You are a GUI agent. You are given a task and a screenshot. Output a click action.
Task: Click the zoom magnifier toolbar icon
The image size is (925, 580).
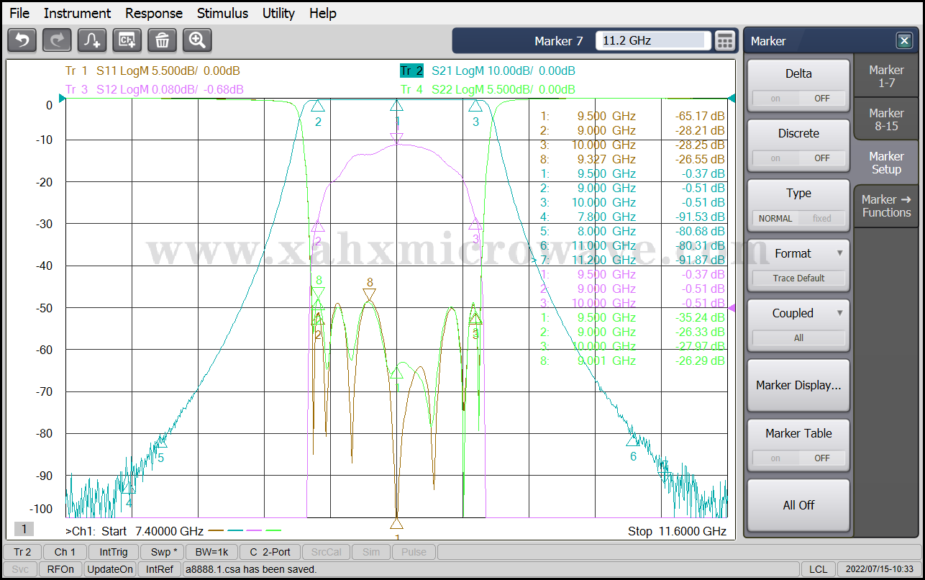(x=197, y=40)
